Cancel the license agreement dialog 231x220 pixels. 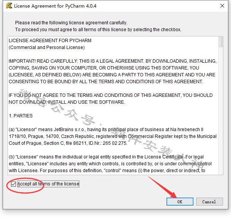point(209,201)
